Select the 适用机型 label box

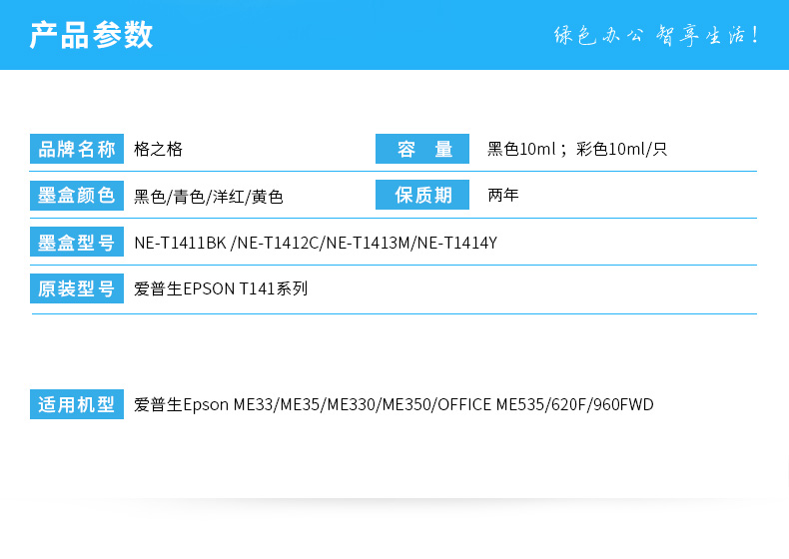[x=77, y=405]
